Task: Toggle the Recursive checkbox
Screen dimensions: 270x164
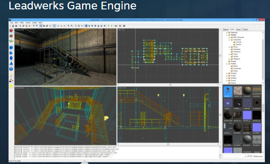Action: (258, 156)
